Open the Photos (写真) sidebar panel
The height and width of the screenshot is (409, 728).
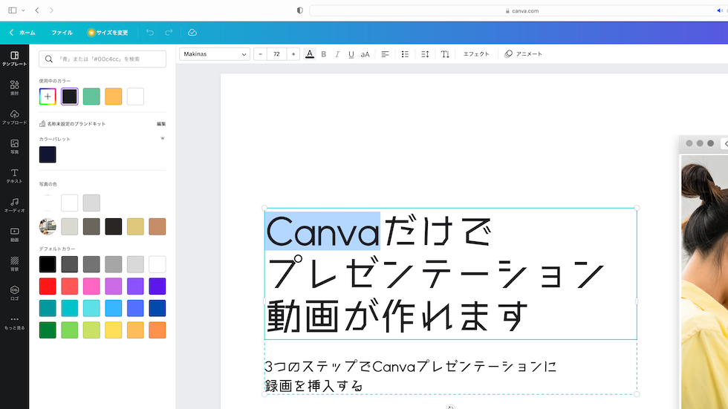pos(14,146)
